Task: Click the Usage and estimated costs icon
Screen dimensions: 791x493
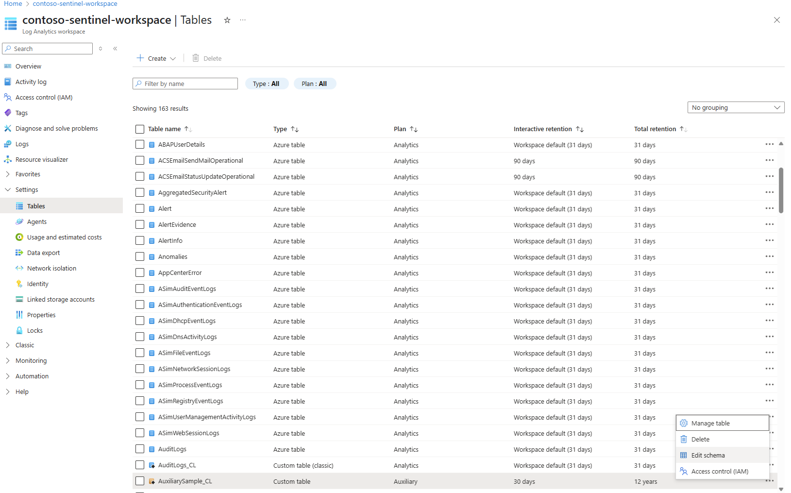Action: pos(19,237)
